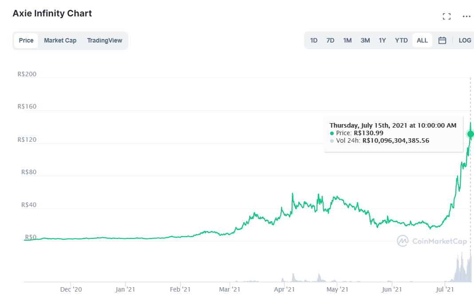Click the July volume bars
This screenshot has width=474, height=296.
(x=462, y=270)
